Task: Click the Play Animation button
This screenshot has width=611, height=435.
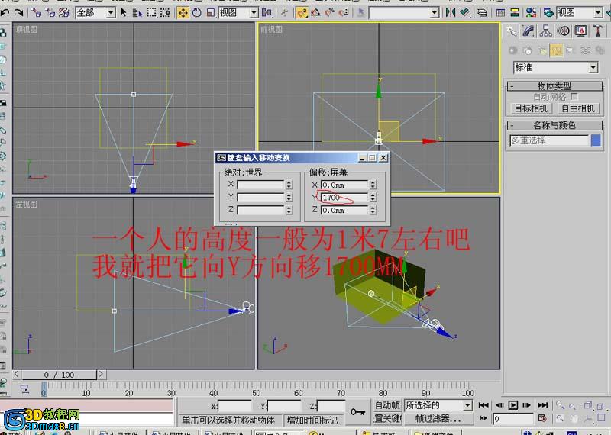Action: tap(513, 405)
